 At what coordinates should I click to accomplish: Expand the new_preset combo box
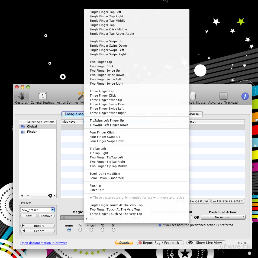[53, 210]
